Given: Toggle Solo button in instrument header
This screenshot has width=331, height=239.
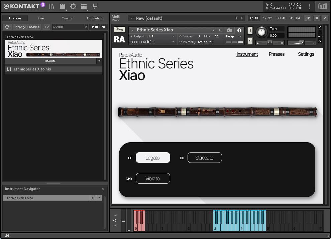Looking at the screenshot, I should tap(250, 31).
